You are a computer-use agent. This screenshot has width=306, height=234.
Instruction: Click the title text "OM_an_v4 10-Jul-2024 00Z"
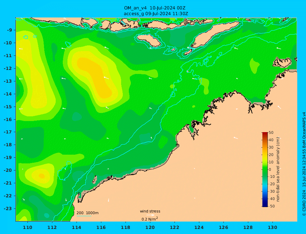tap(155, 8)
